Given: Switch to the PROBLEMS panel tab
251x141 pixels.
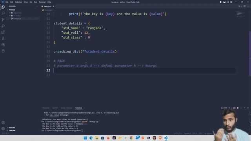Looking at the screenshot, I should (46, 108).
